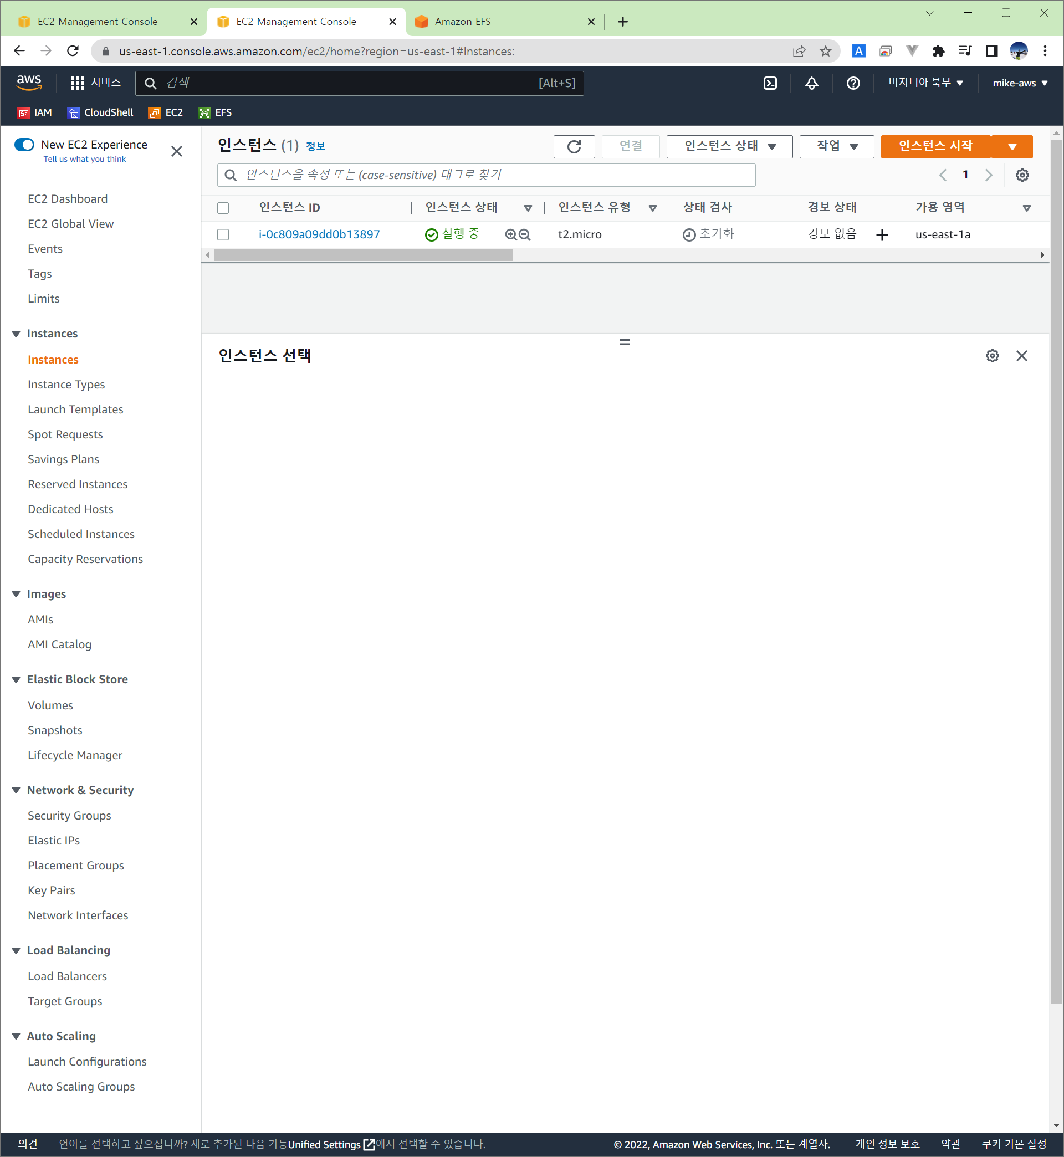Screen dimensions: 1064x1157
Task: Click the refresh instances button
Action: click(x=574, y=146)
